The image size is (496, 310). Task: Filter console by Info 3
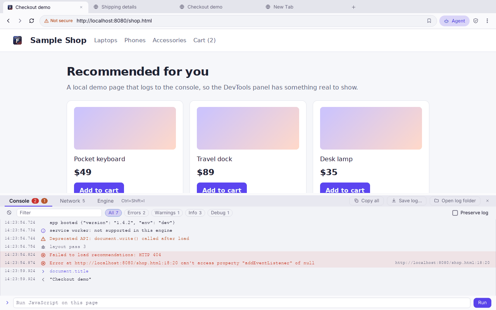point(195,213)
